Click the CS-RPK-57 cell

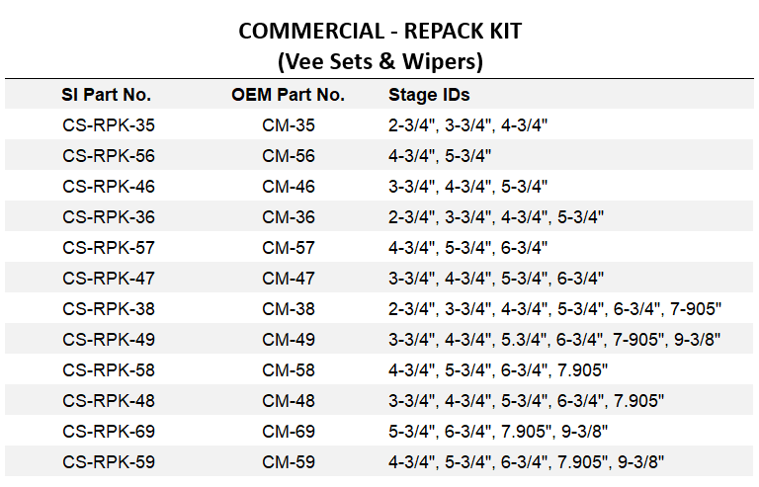(109, 248)
